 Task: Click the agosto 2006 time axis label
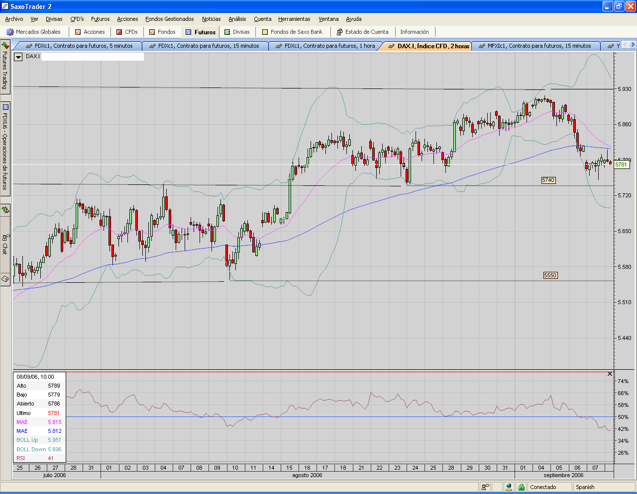[307, 475]
